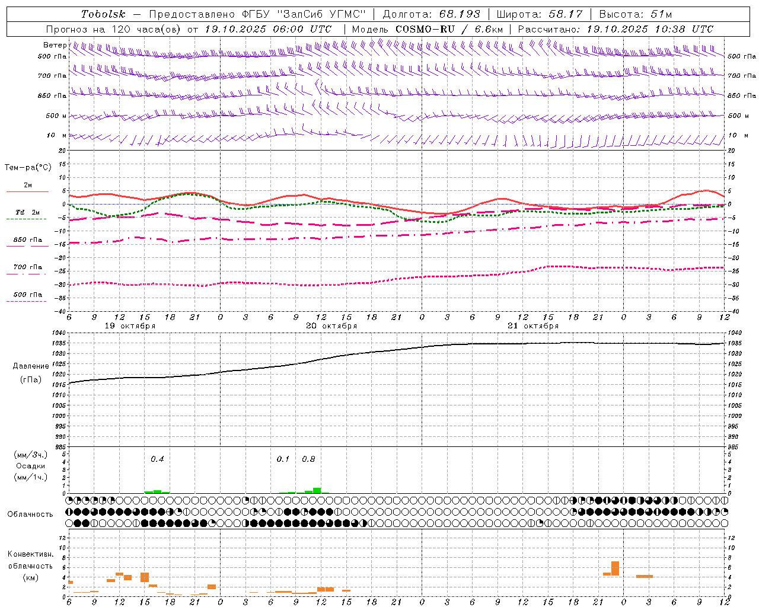Click the '19 октября' date label
Viewport: 759px width, 607px height.
[x=130, y=326]
